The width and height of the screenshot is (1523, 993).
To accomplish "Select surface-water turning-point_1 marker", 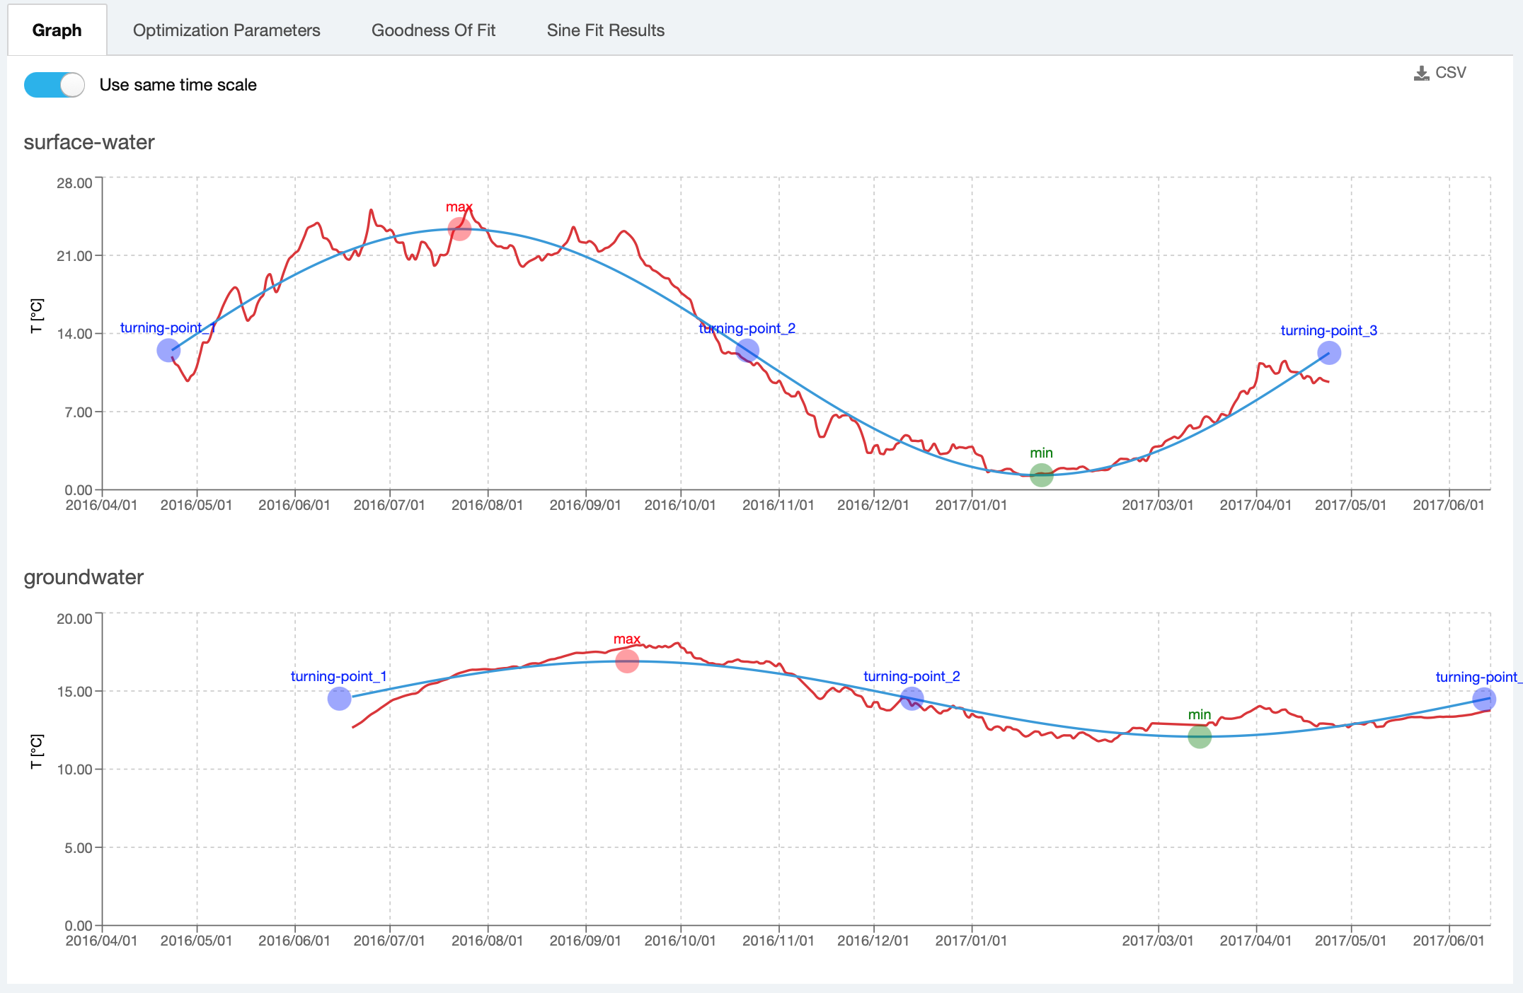I will 168,350.
